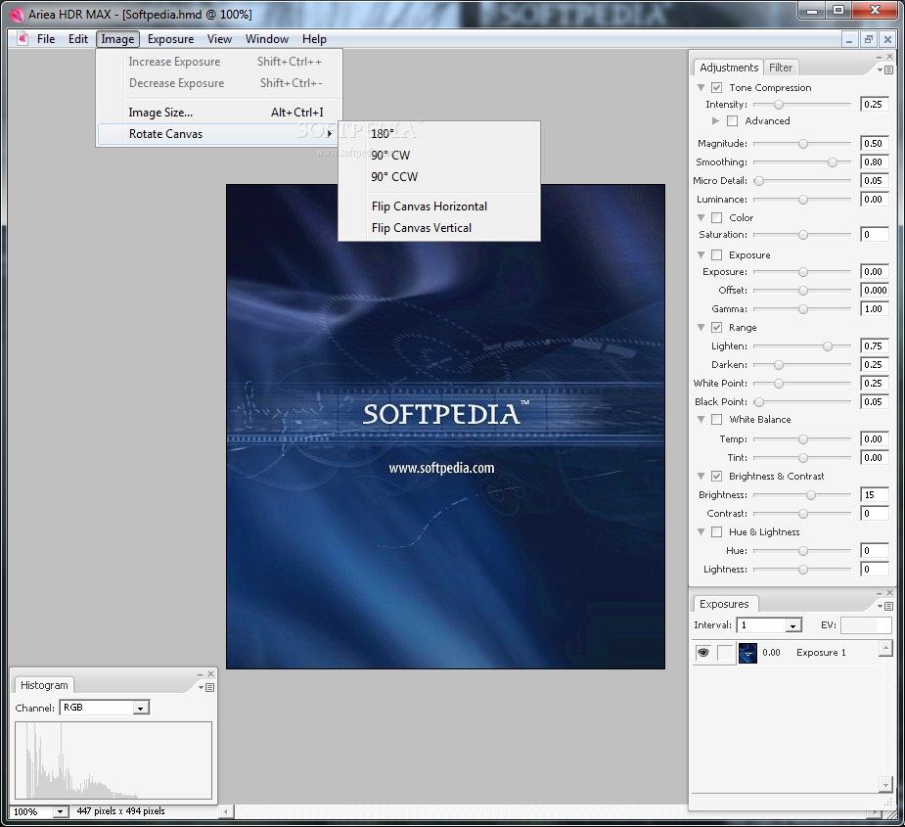The image size is (905, 827).
Task: Collapse the Hue & Lightness section
Action: pyautogui.click(x=701, y=531)
